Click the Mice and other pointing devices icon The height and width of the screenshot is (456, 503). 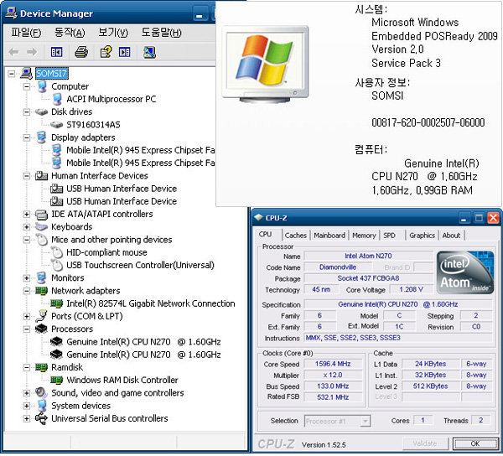(41, 240)
